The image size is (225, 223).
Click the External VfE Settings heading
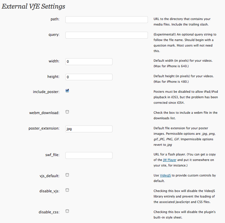tap(33, 7)
